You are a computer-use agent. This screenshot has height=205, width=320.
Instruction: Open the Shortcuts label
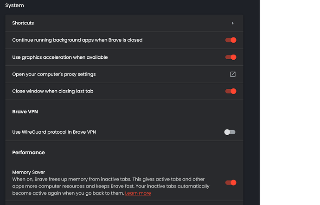tap(23, 23)
